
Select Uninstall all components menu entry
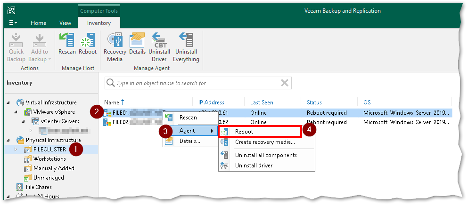point(265,155)
